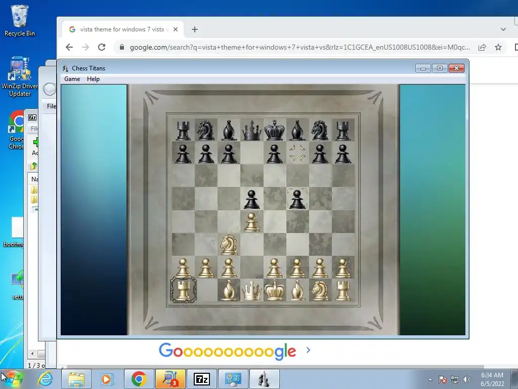Open Chrome tab search dropdown arrow
518x389 pixels.
(503, 29)
